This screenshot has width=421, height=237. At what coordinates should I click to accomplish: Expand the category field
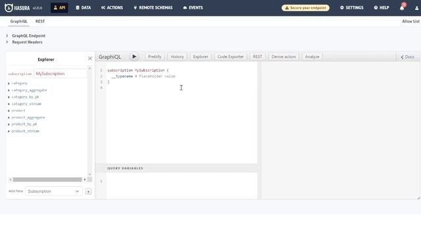(x=18, y=84)
